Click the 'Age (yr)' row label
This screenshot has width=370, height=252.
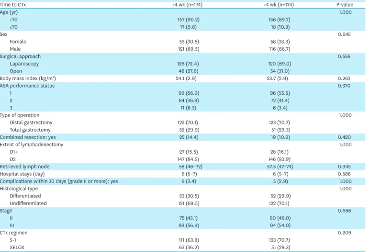click(9, 12)
